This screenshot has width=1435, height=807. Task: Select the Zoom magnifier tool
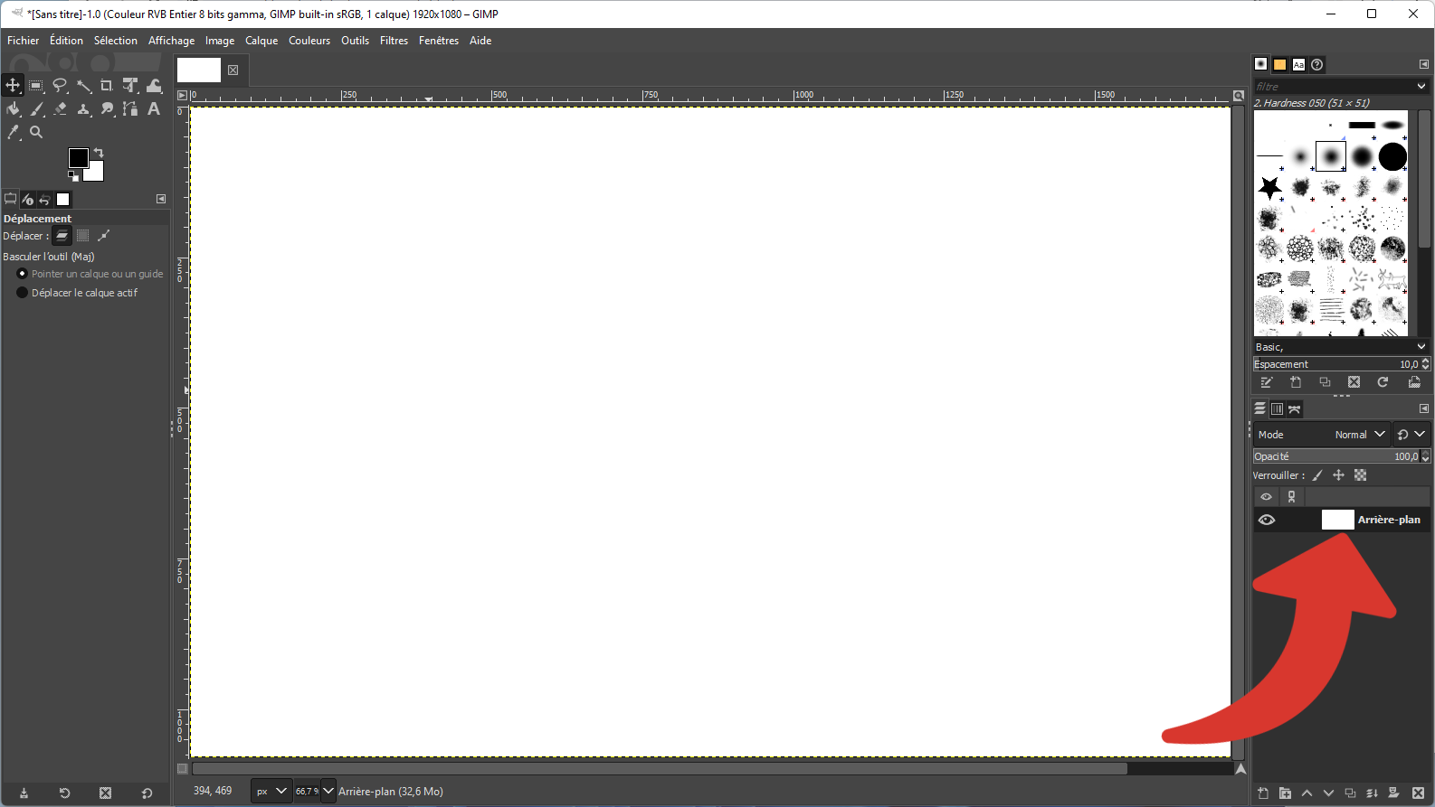(x=36, y=132)
